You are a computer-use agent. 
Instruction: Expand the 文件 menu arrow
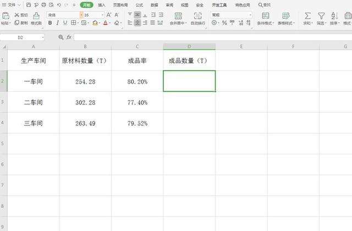tap(19, 5)
